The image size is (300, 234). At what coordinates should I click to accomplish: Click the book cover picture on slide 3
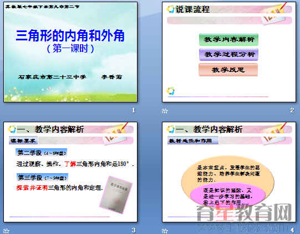[x=116, y=195]
